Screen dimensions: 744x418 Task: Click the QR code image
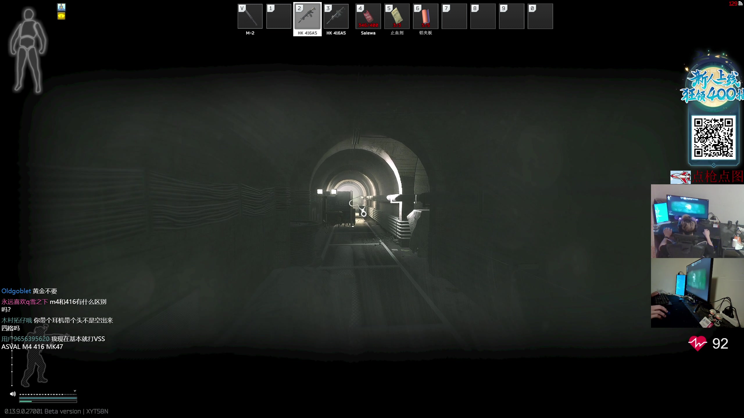[713, 137]
